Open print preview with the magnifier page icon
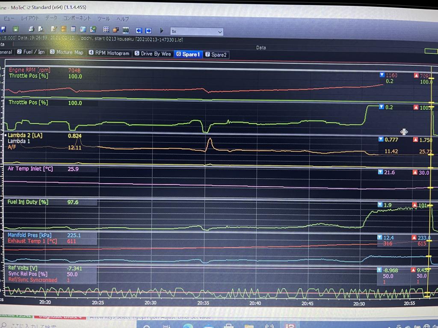 coord(41,29)
